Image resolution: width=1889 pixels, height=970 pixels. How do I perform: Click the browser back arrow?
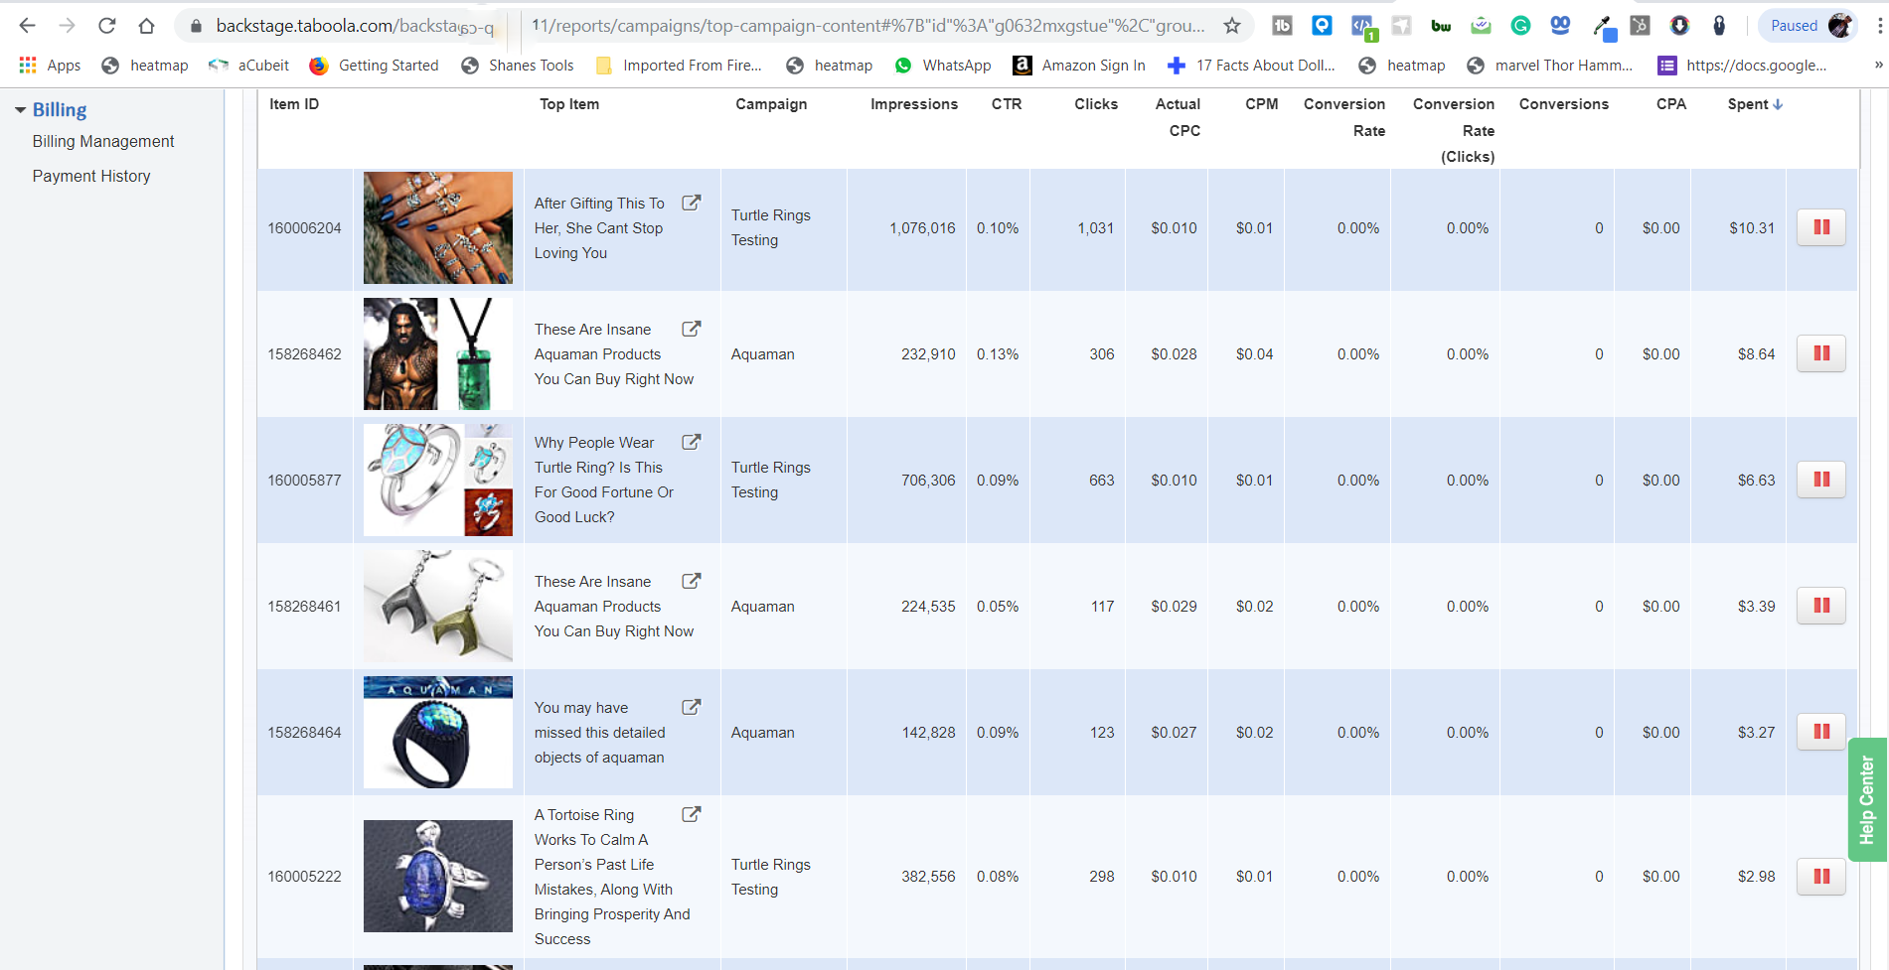point(27,26)
